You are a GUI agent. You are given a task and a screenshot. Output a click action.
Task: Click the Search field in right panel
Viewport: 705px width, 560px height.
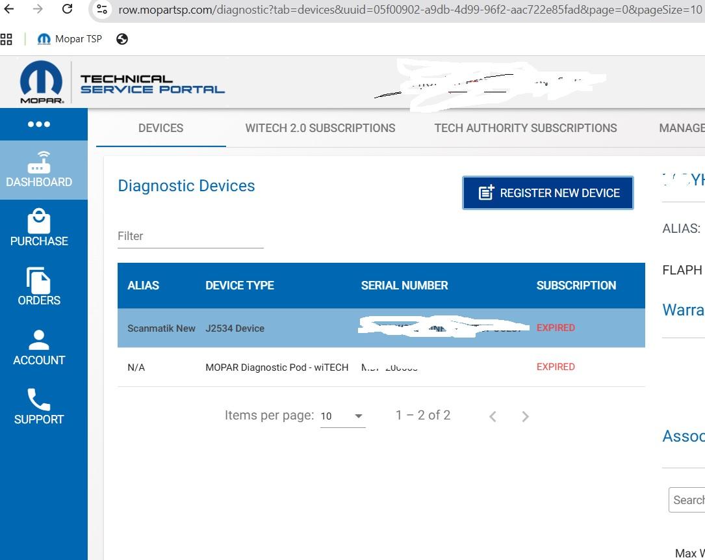[x=687, y=500]
